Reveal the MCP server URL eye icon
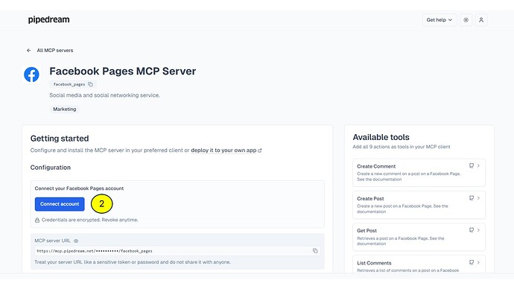This screenshot has height=289, width=514. (76, 241)
